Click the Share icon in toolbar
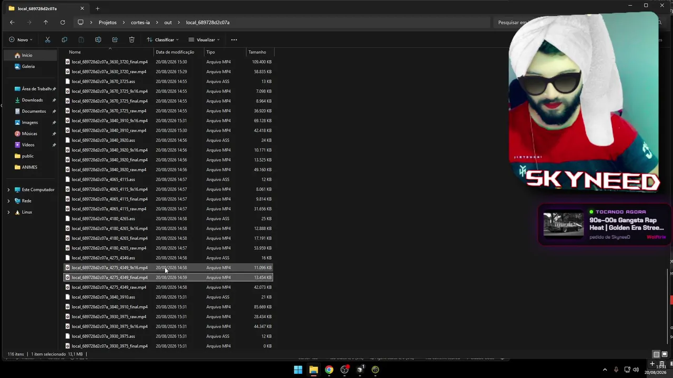The image size is (673, 378). pos(115,40)
